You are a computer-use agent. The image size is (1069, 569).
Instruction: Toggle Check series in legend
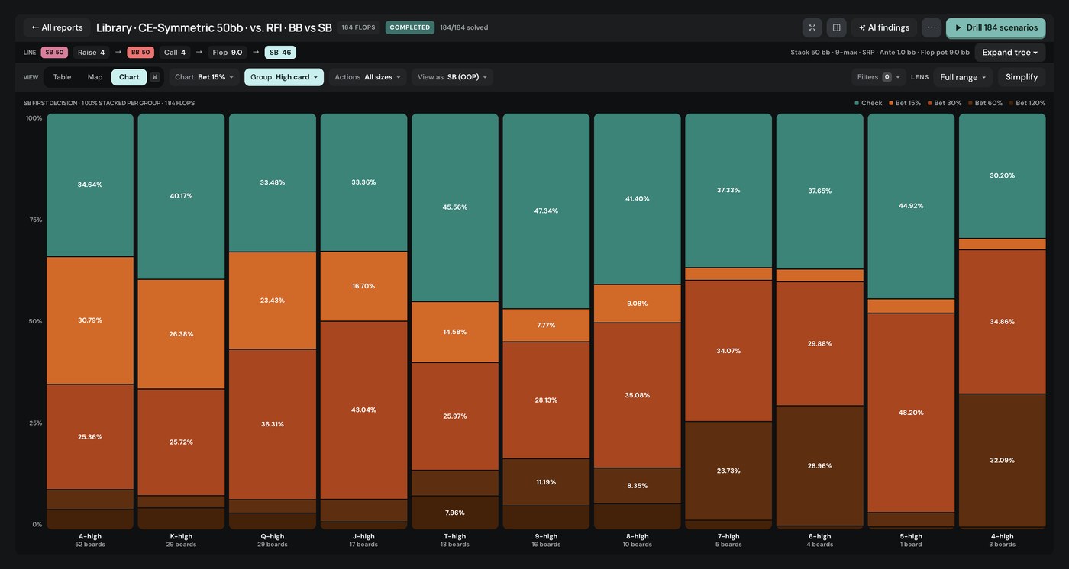click(868, 103)
